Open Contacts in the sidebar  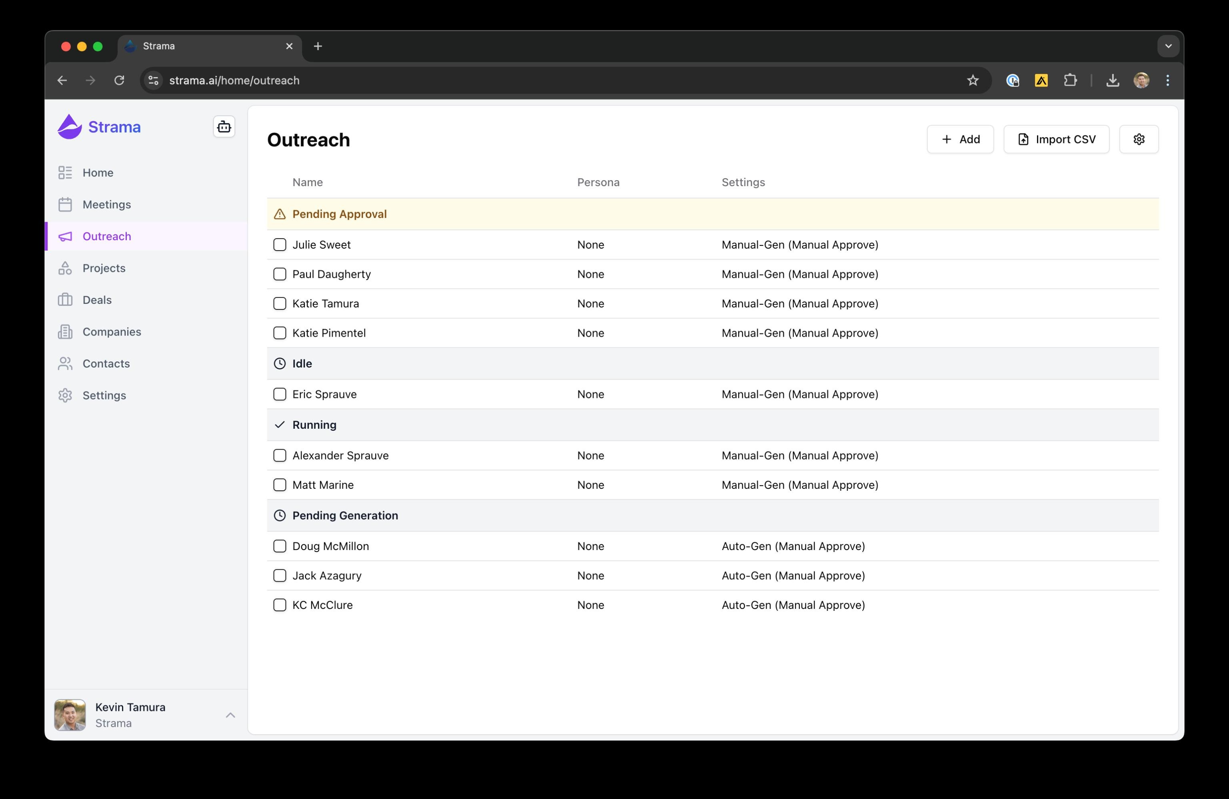pos(146,363)
